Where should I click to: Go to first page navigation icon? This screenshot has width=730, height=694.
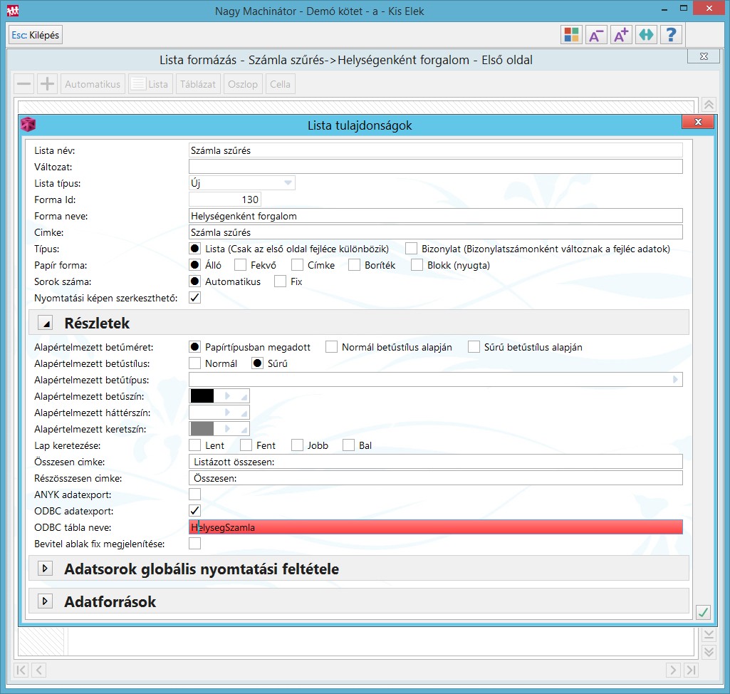21,670
